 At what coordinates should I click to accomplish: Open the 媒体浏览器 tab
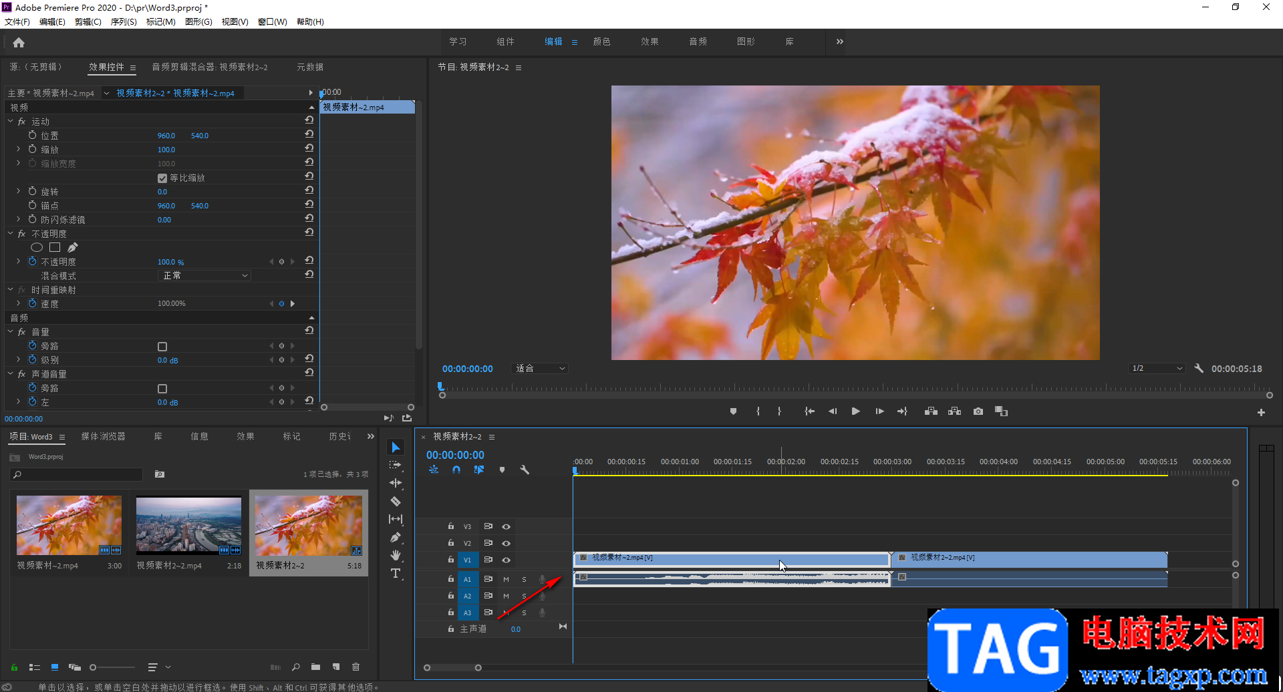[103, 437]
